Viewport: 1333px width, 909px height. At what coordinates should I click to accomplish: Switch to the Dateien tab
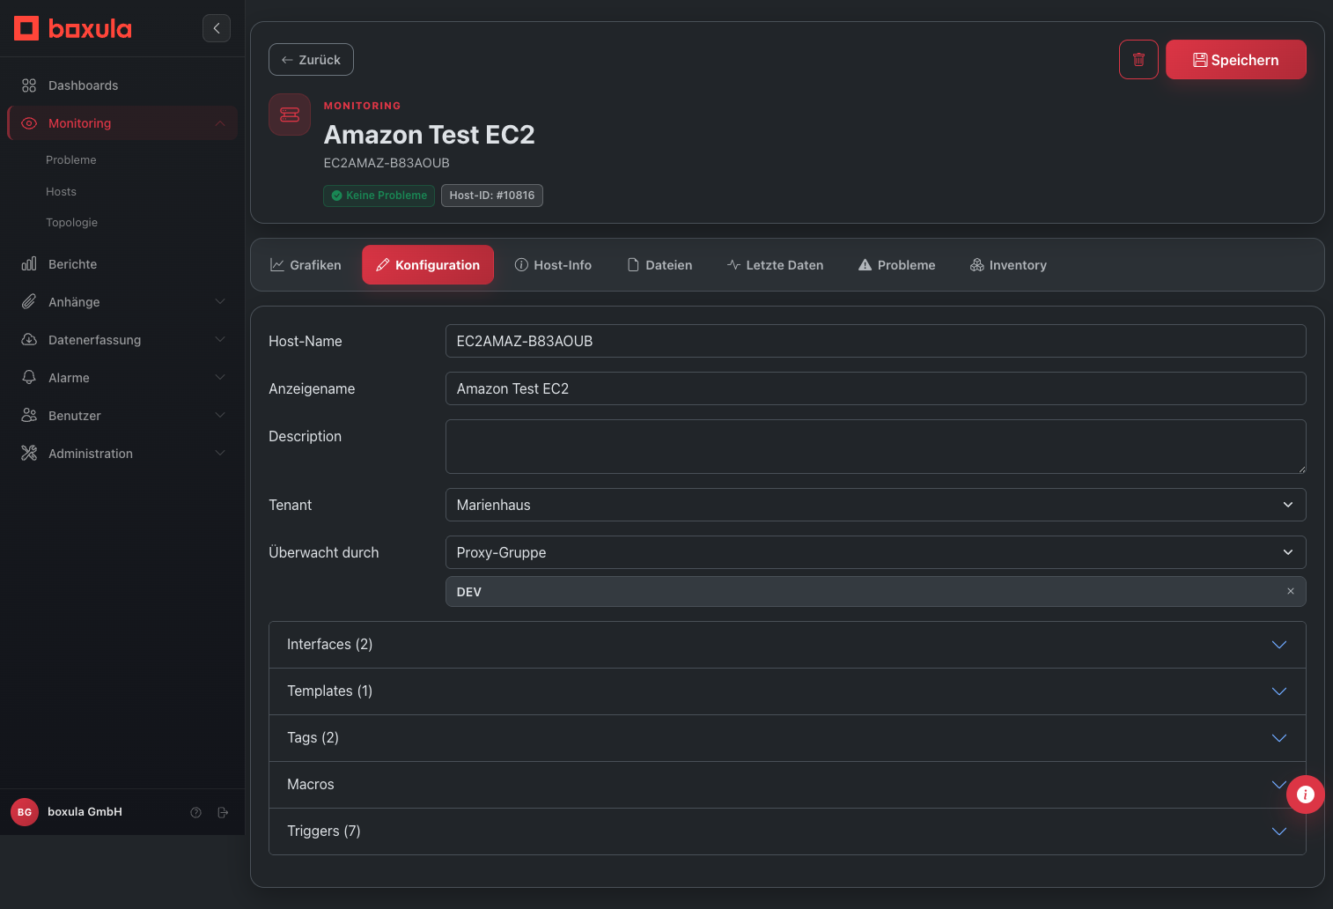[x=659, y=265]
